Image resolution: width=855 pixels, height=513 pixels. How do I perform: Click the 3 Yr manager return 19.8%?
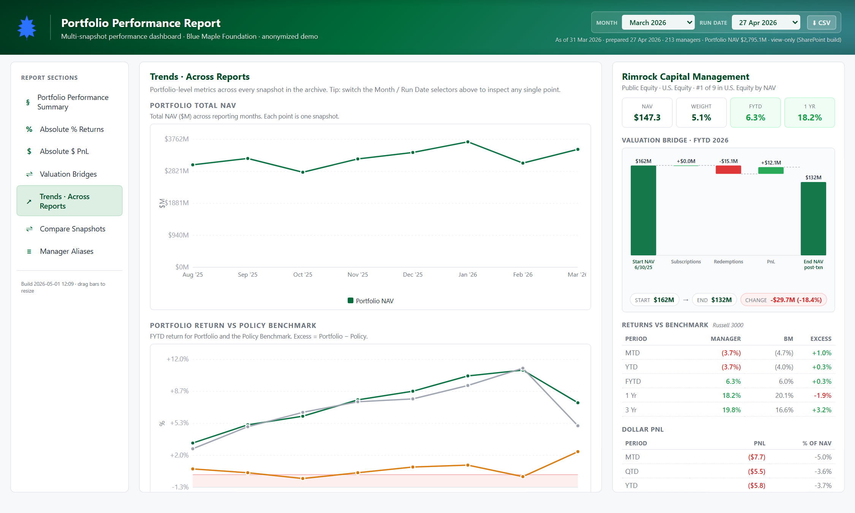click(731, 410)
